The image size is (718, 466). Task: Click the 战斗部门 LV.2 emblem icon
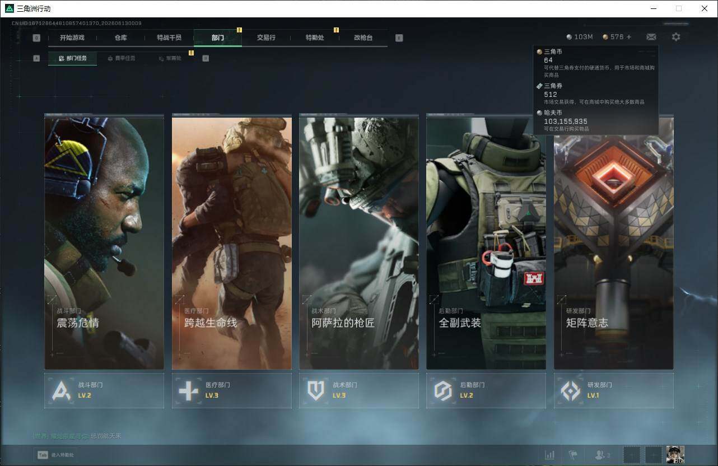pos(61,390)
